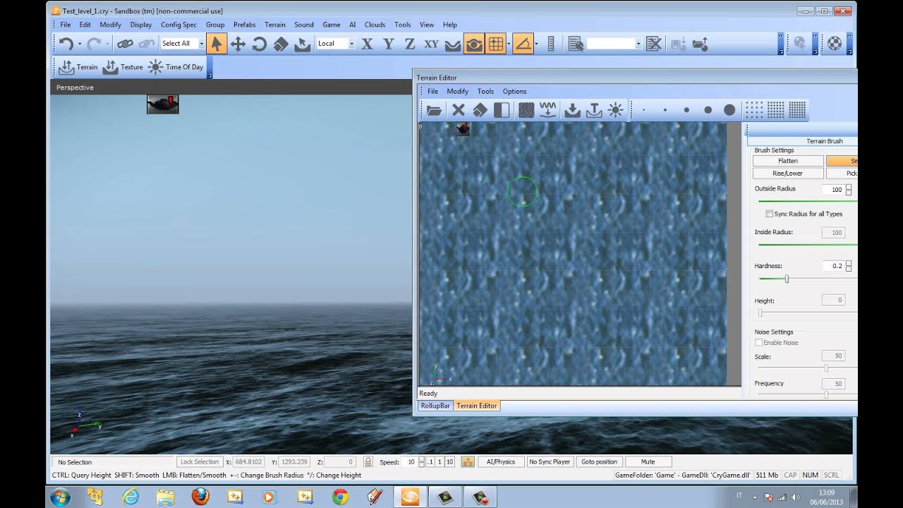Lock movement to X axis

[x=367, y=44]
